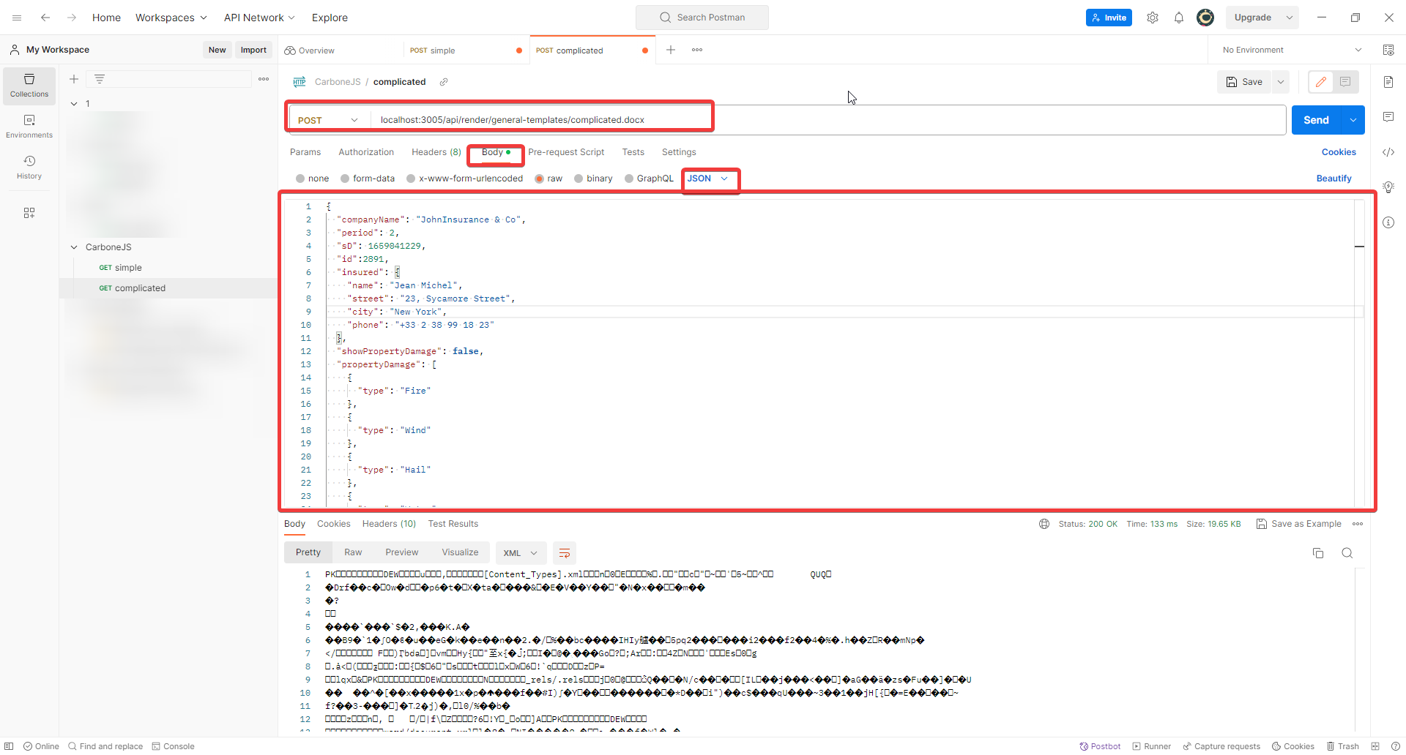Copy the response body
The height and width of the screenshot is (755, 1406).
1318,553
